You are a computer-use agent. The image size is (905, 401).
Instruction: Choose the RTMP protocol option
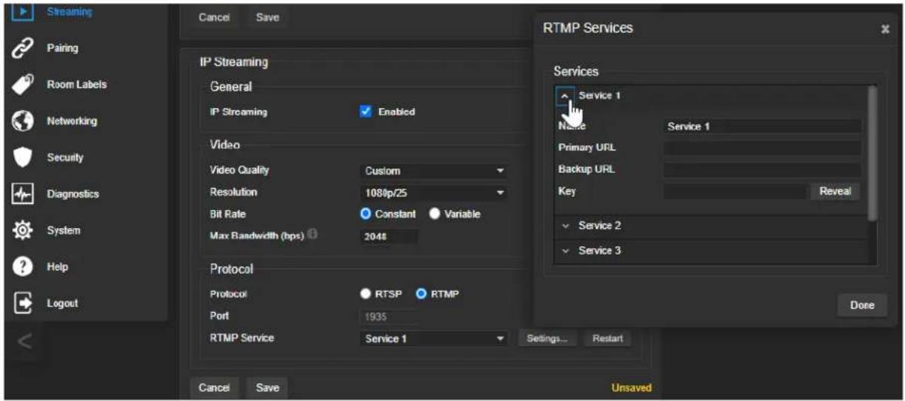click(x=422, y=295)
